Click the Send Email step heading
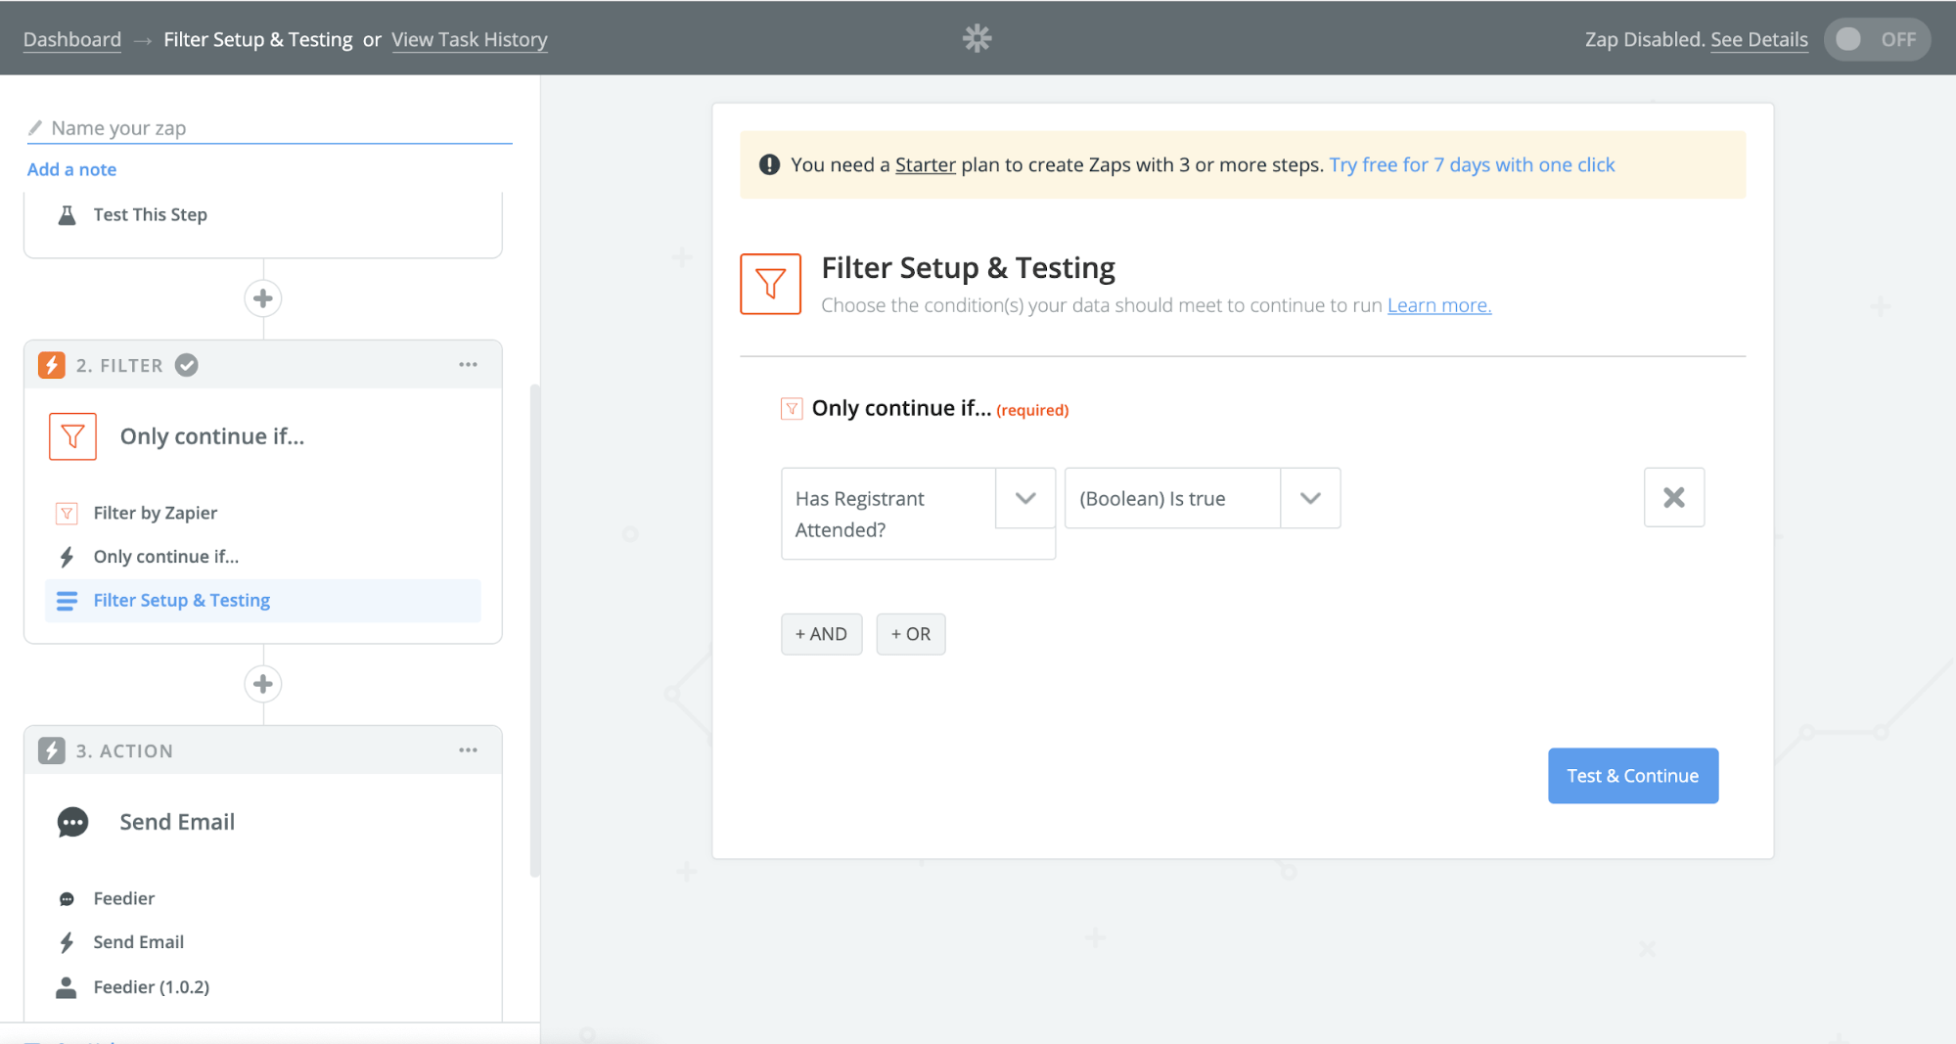Viewport: 1956px width, 1044px height. (x=177, y=822)
